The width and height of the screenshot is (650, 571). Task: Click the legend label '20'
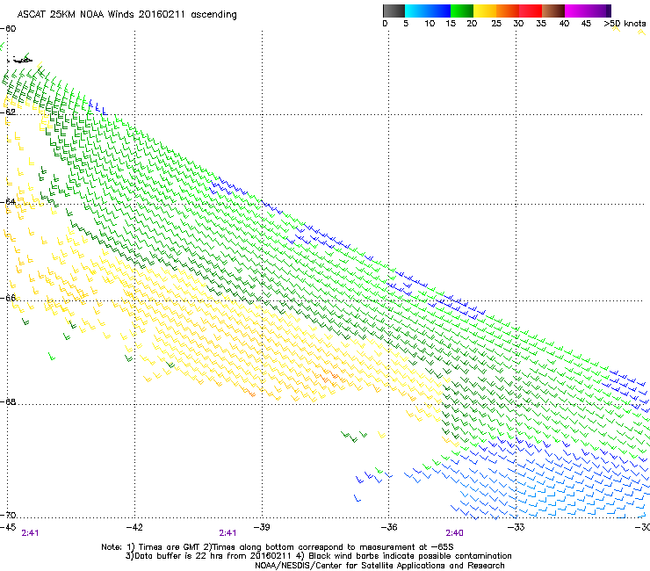[x=472, y=24]
